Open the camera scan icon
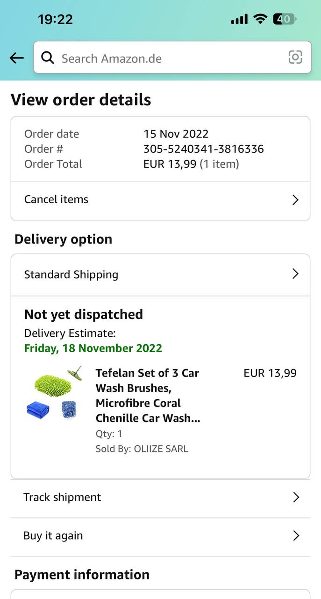Image resolution: width=321 pixels, height=599 pixels. point(295,58)
